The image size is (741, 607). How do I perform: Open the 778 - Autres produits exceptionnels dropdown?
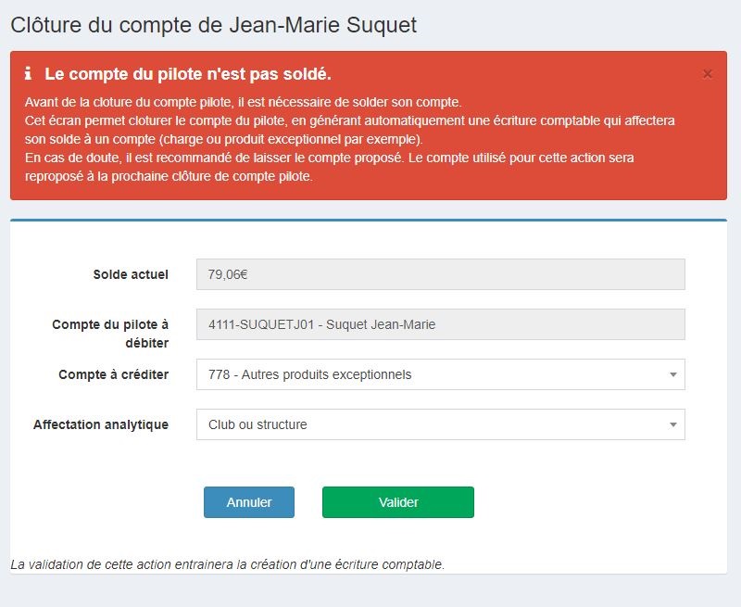coord(441,374)
